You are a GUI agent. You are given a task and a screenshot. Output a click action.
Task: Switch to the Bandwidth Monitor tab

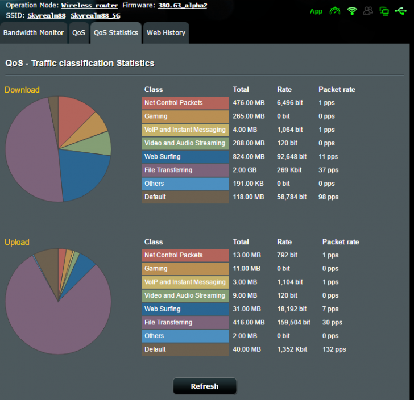point(34,33)
